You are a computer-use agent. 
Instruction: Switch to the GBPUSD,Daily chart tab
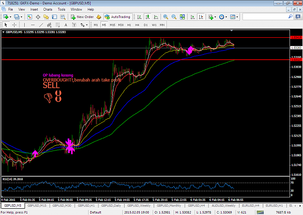click(111, 206)
